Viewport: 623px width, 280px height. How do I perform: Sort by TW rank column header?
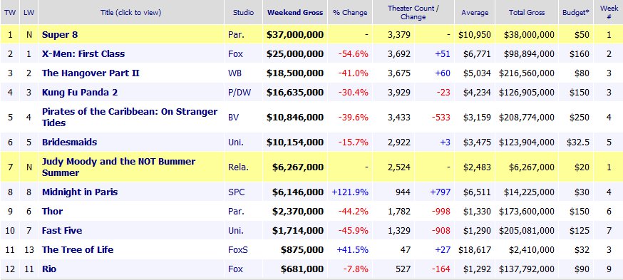pos(10,12)
